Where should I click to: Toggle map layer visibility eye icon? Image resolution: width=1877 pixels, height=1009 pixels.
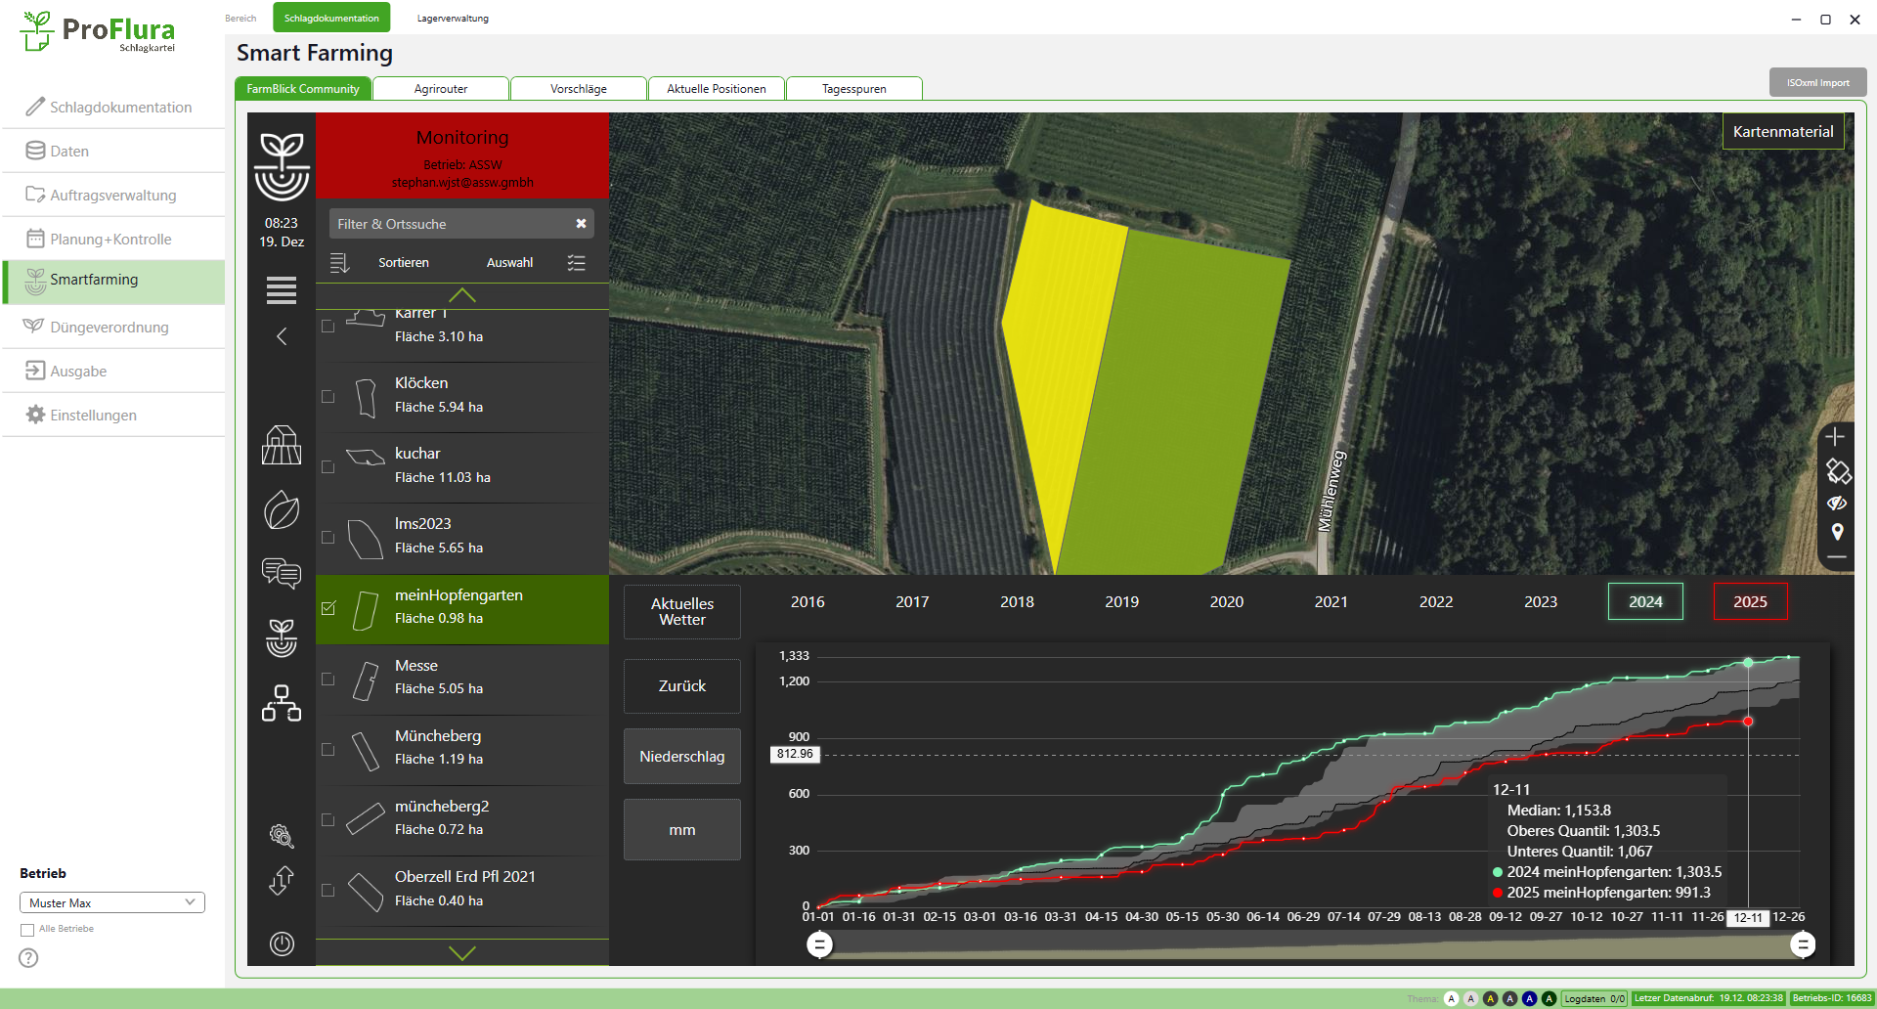1837,503
